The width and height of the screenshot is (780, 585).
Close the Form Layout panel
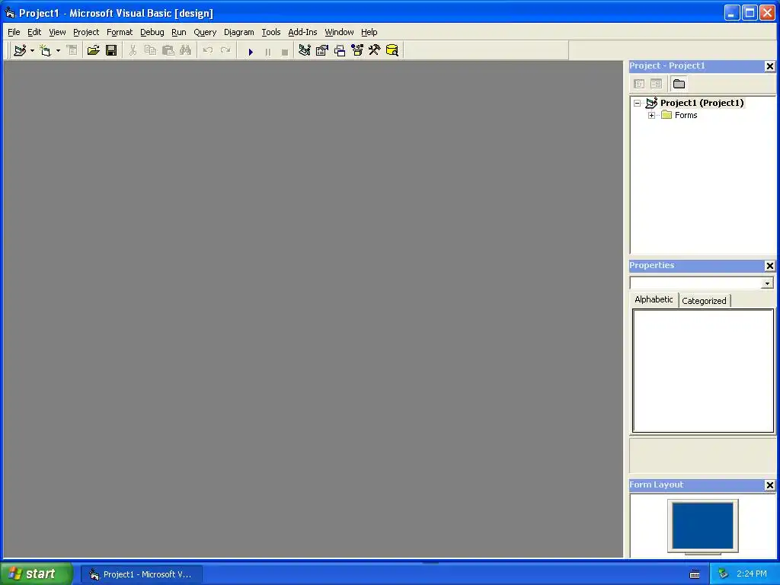point(769,485)
